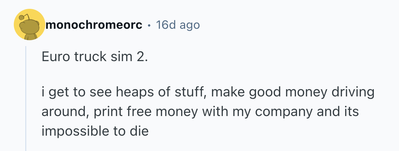
Task: Click the "16d ago" comment timestamp
Action: [178, 25]
